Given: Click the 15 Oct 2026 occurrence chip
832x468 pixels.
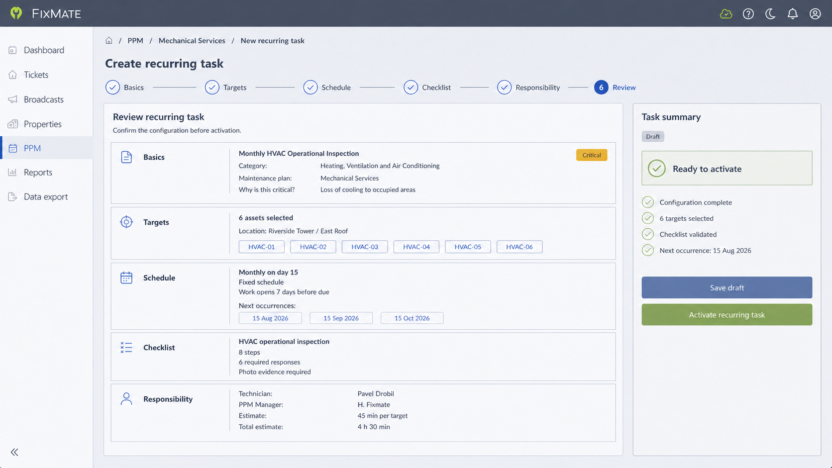Looking at the screenshot, I should [412, 318].
